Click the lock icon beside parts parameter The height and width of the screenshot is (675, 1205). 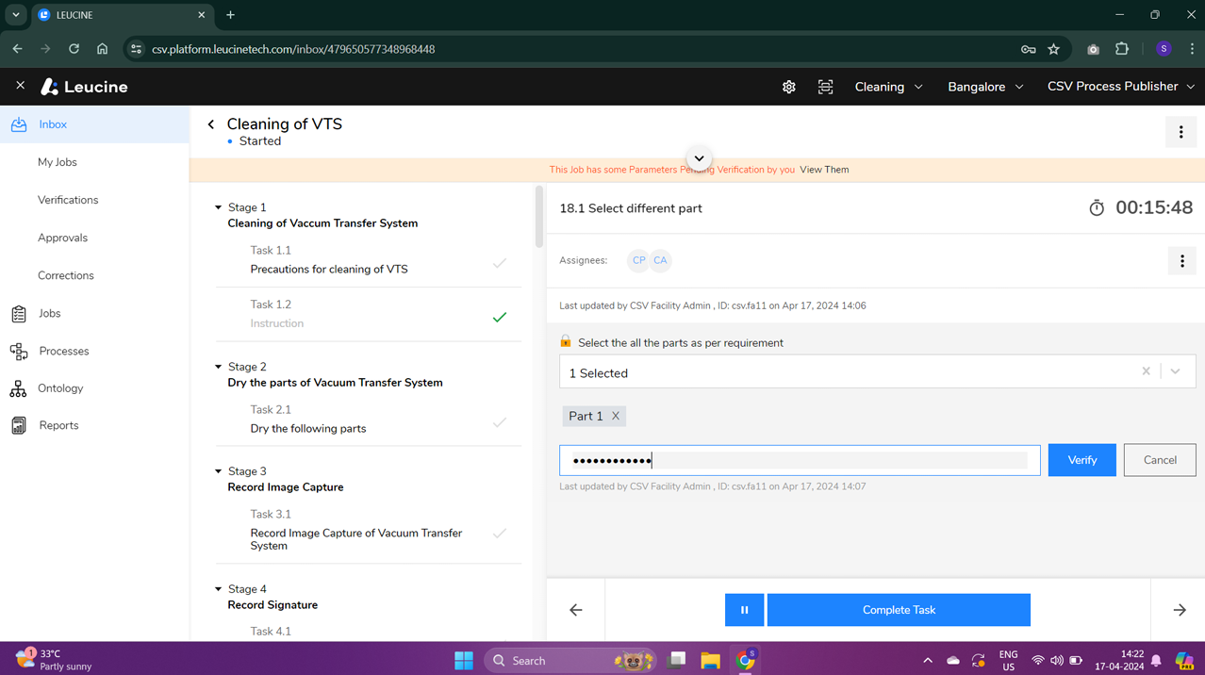click(x=566, y=341)
